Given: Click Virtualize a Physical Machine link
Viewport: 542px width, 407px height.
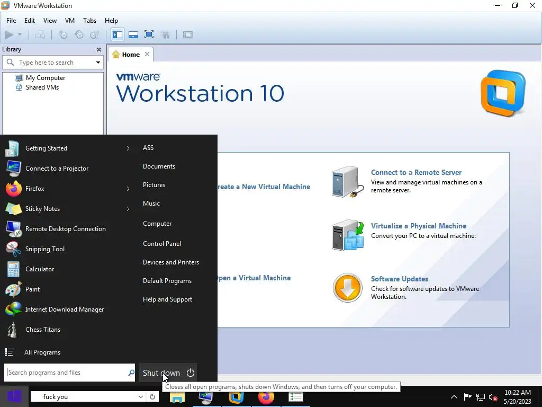Looking at the screenshot, I should pos(419,226).
